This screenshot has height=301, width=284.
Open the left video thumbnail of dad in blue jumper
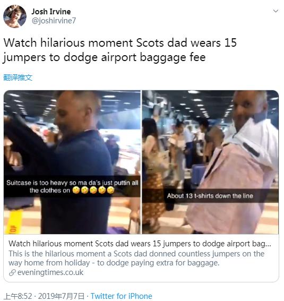tap(72, 162)
